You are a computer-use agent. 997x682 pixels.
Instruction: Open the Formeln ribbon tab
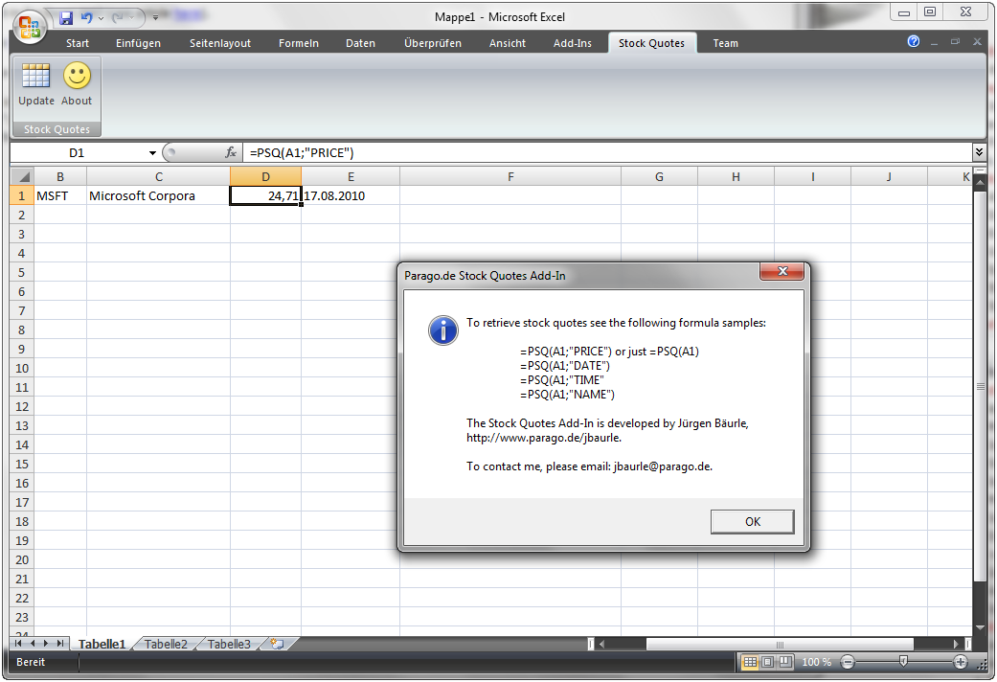(299, 43)
